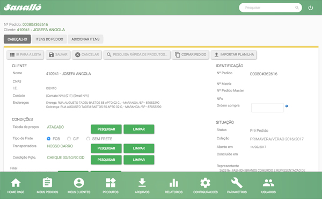Open the Adicionar Itens tab
Viewport: 322px width, 199px height.
click(x=85, y=39)
